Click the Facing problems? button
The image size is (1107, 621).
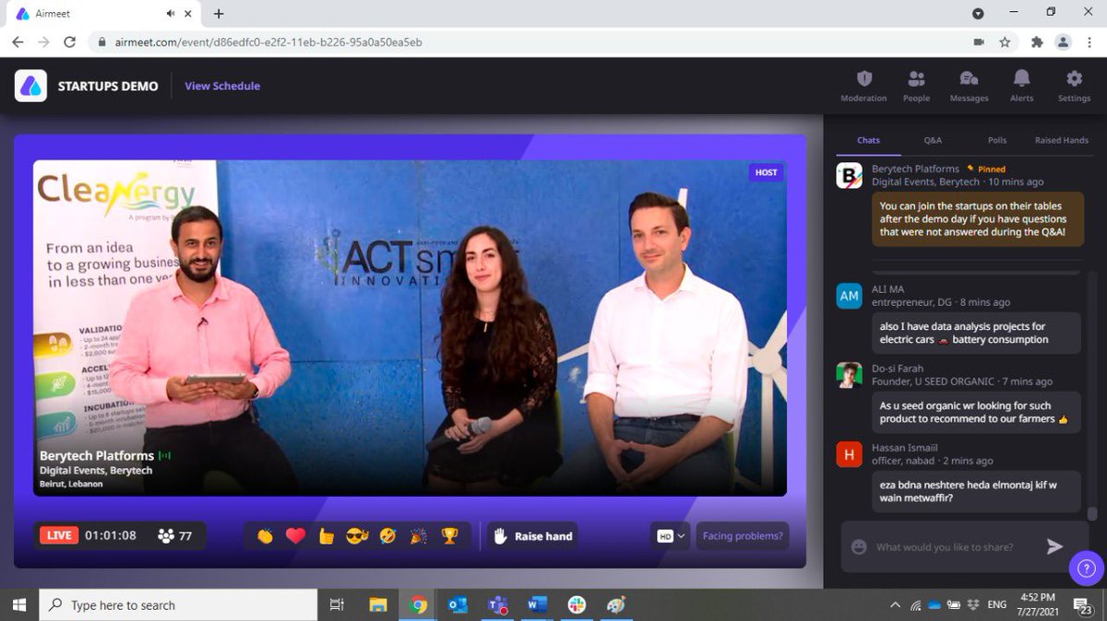[743, 536]
